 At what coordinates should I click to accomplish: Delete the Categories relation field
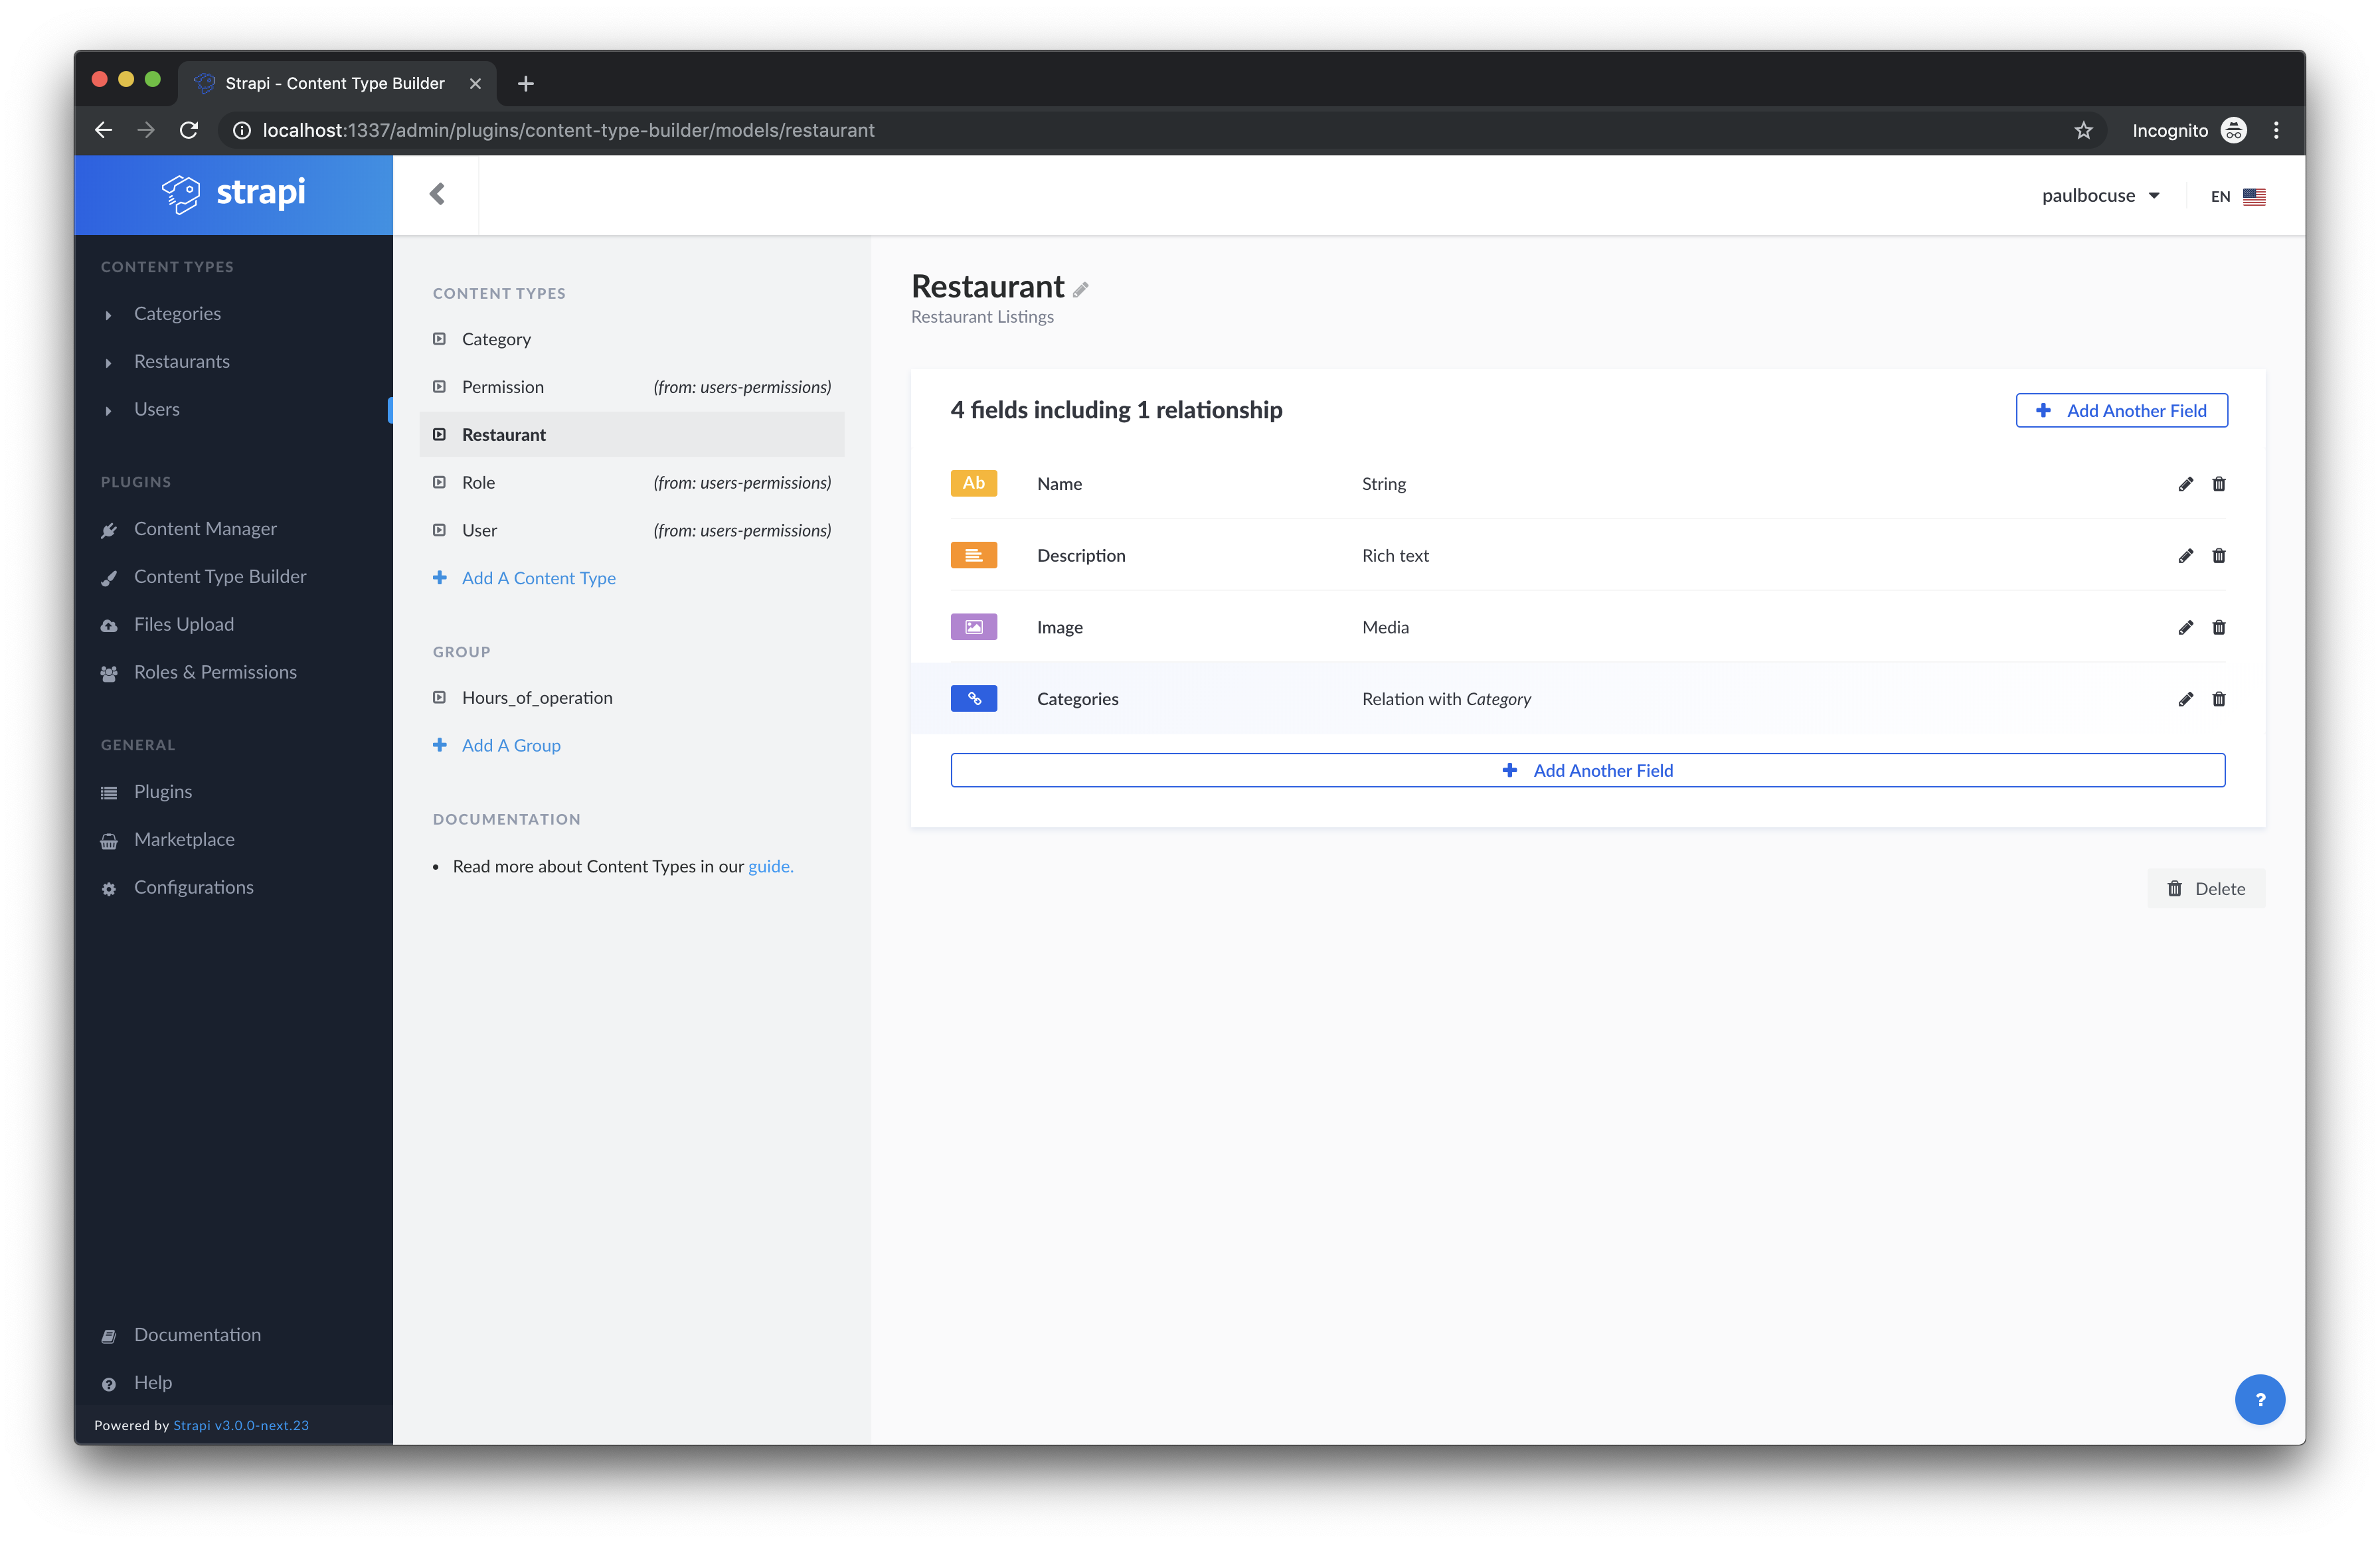coord(2218,699)
